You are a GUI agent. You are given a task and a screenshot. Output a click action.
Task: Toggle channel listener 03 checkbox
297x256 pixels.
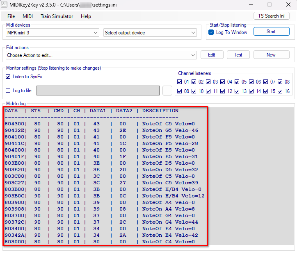[x=208, y=82]
